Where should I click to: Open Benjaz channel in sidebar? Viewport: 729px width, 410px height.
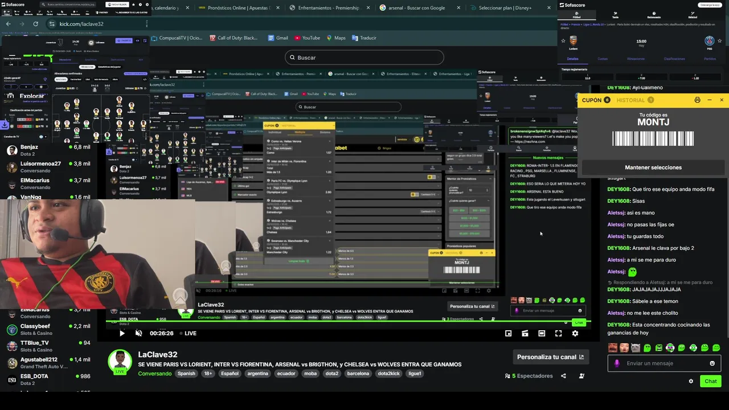48,150
